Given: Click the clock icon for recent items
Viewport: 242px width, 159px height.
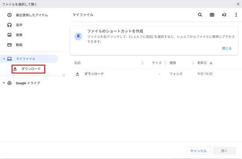Looking at the screenshot, I should point(9,15).
